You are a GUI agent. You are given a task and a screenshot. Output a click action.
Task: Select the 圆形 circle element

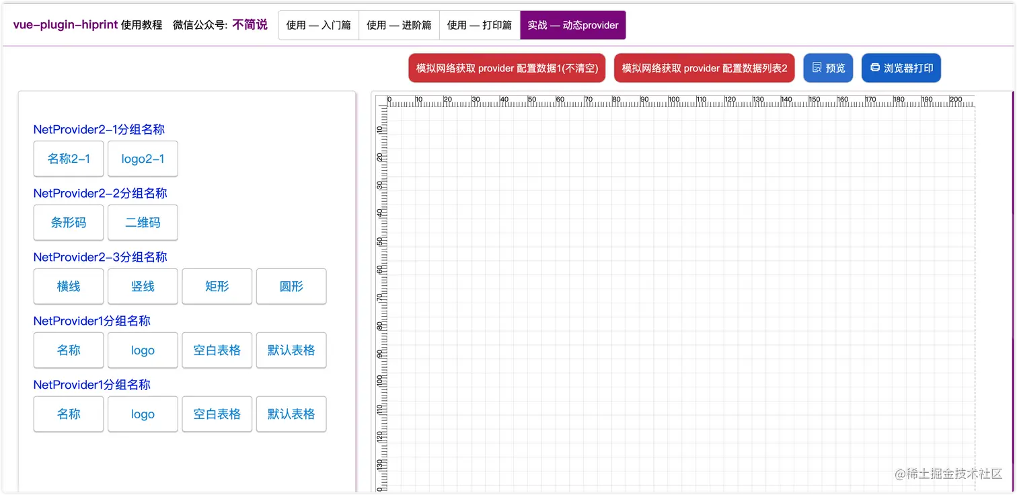tap(291, 286)
